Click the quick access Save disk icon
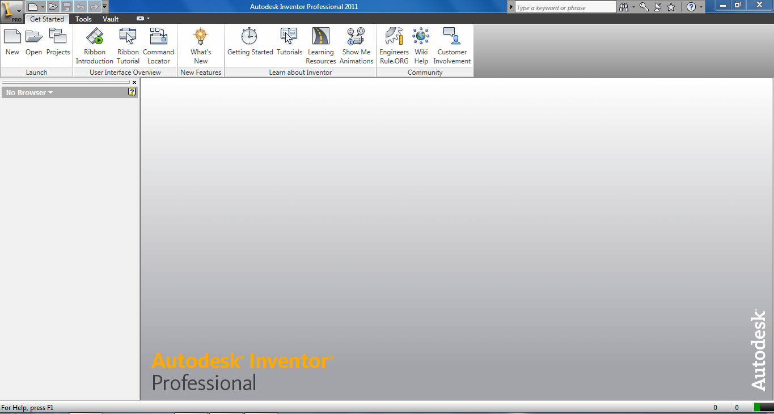774x414 pixels. coord(66,7)
